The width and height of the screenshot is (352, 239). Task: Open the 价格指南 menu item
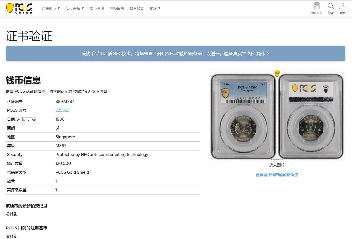coord(117,8)
